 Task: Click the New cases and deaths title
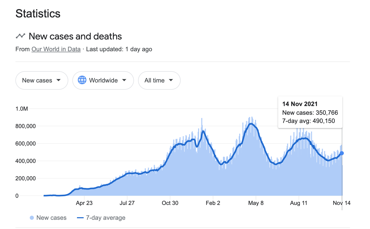tap(75, 36)
